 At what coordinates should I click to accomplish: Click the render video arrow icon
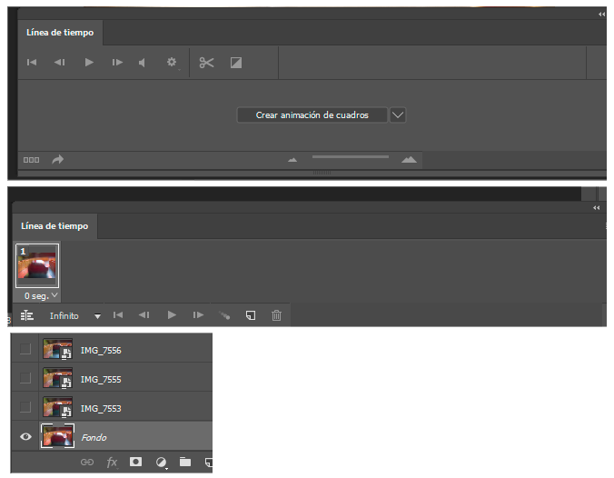pyautogui.click(x=57, y=159)
